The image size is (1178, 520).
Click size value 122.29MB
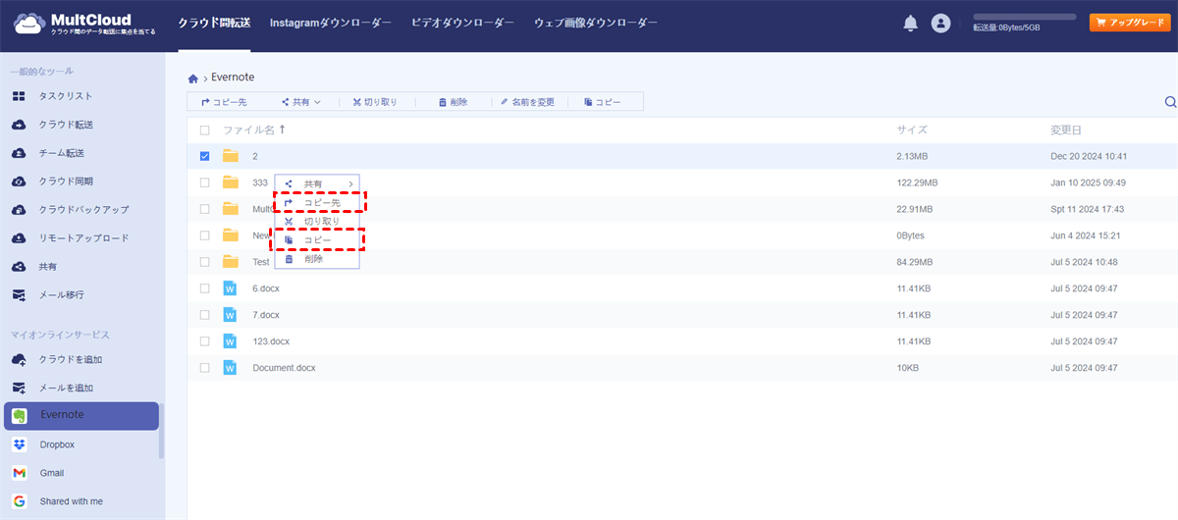[x=917, y=182]
